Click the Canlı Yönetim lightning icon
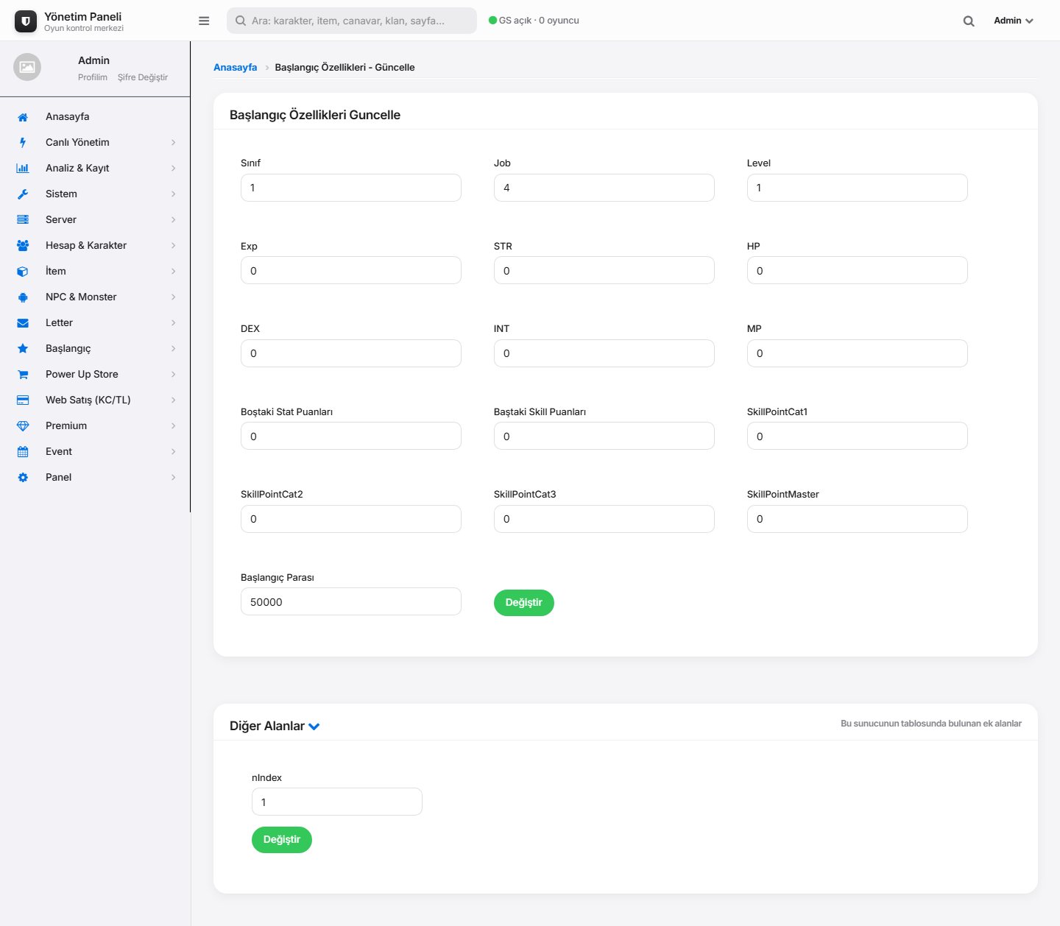 coord(23,143)
